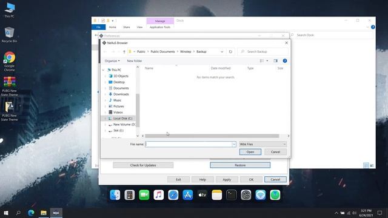Screen dimensions: 388x218
Task: Open App Store dock icon
Action: (x=188, y=195)
